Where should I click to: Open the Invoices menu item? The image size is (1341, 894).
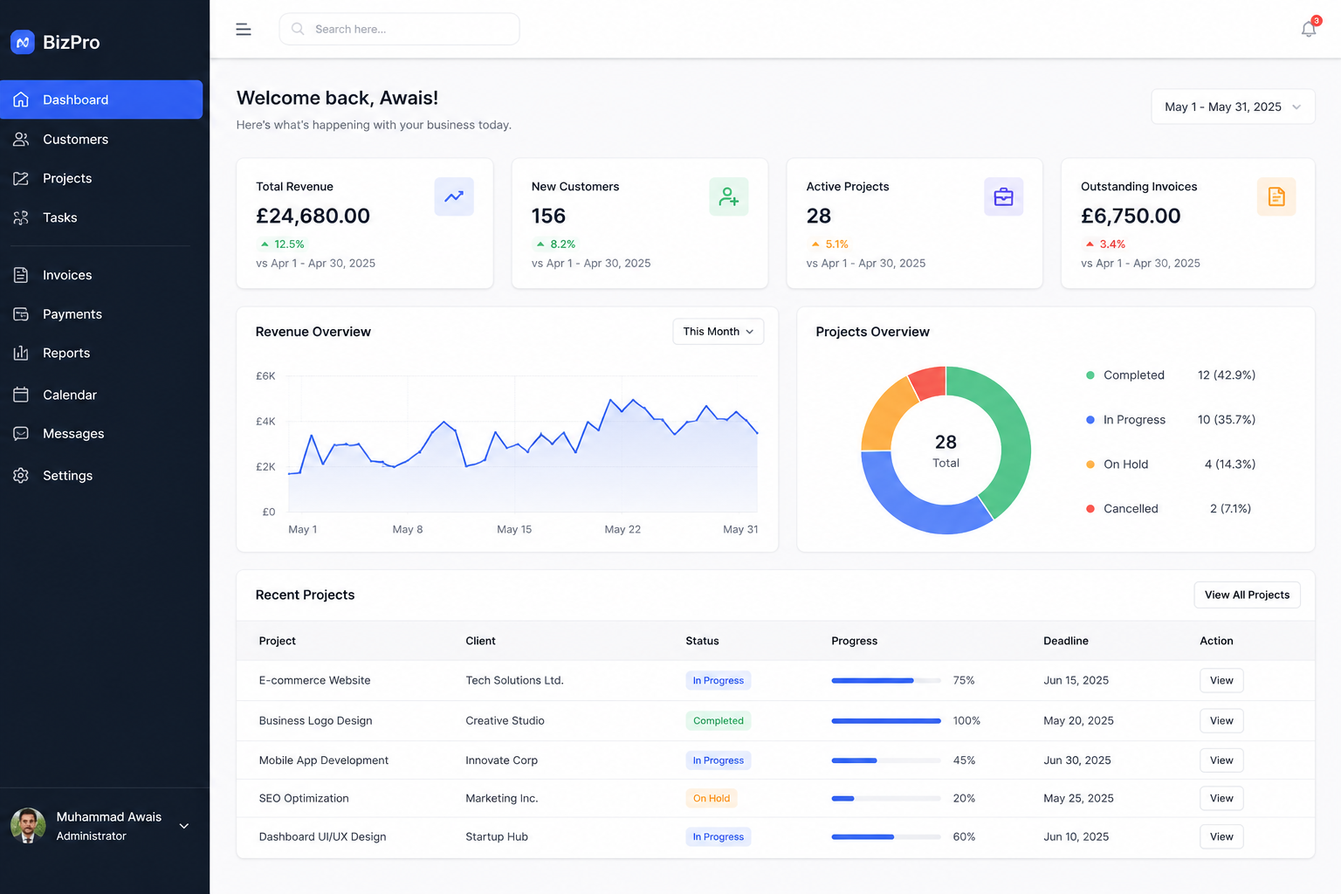pyautogui.click(x=101, y=275)
